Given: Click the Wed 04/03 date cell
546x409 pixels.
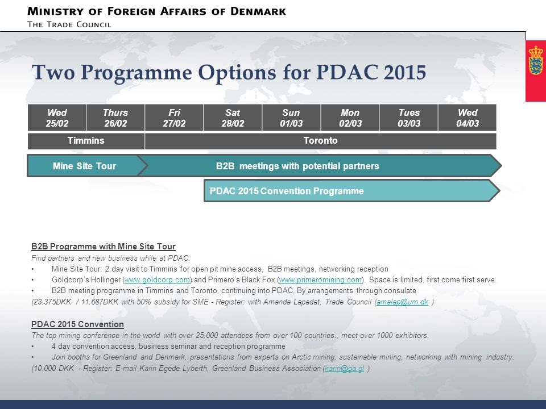Looking at the screenshot, I should click(468, 118).
